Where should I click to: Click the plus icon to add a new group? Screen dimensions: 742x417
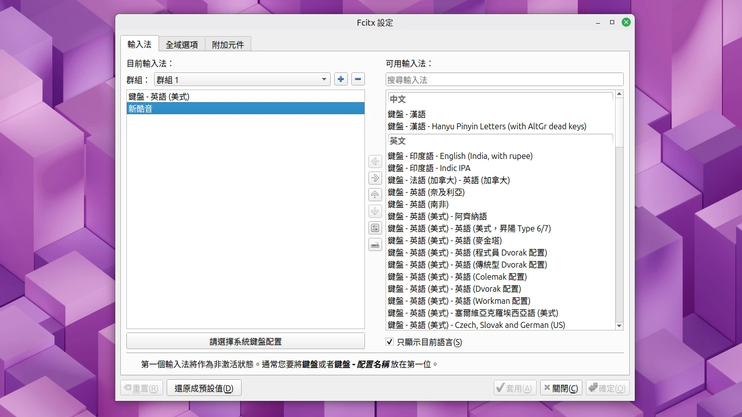coord(341,79)
